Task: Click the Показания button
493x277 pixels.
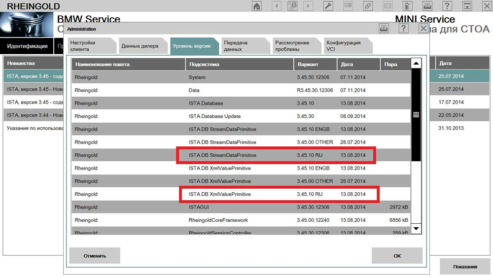Action: 465,267
